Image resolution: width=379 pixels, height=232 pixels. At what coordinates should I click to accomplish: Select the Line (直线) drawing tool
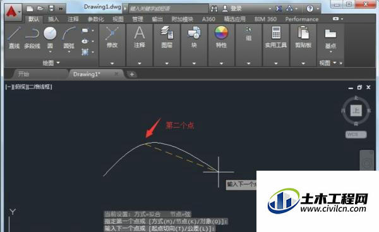pos(14,38)
